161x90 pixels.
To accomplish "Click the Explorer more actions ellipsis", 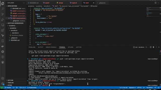I will 24,3.
